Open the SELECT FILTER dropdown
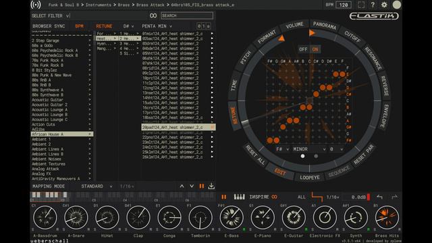The height and width of the screenshot is (243, 432). [x=51, y=16]
